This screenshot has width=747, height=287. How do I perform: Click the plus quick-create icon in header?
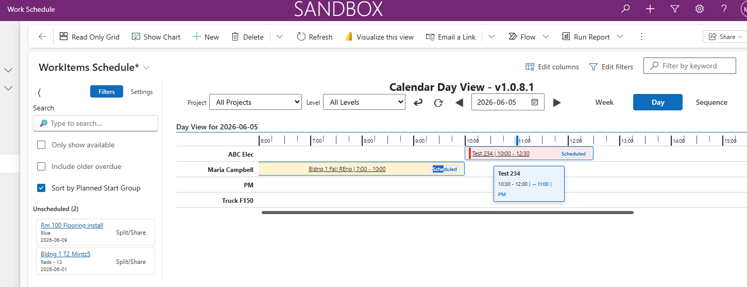pos(650,9)
